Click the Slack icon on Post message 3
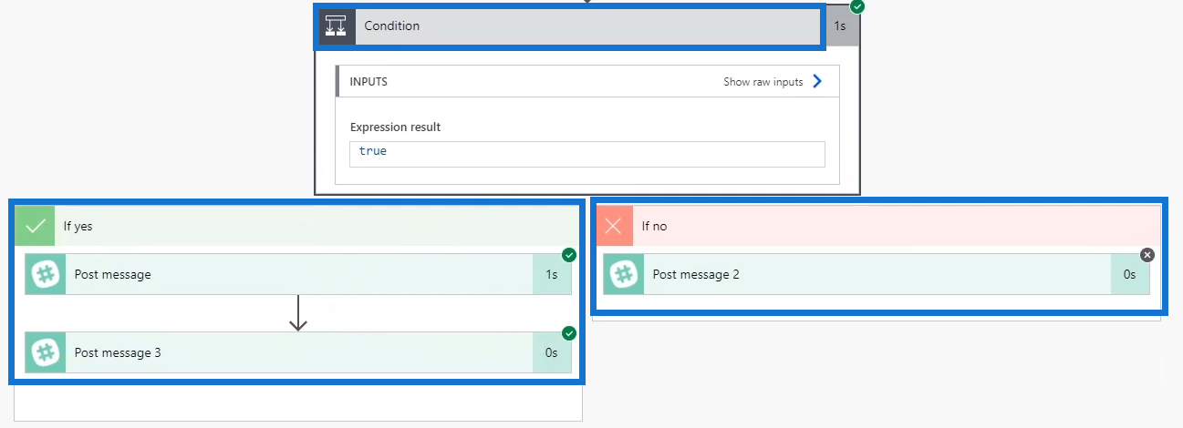The image size is (1183, 428). [x=46, y=352]
